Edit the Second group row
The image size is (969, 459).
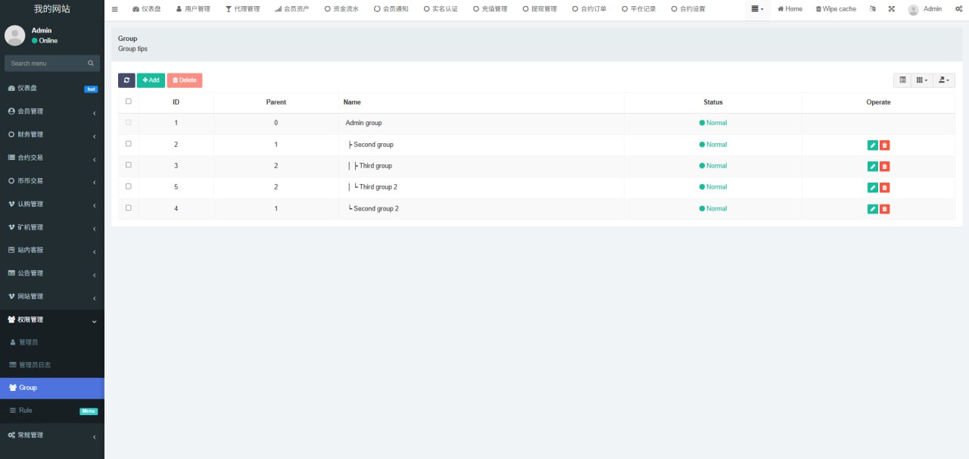[x=872, y=145]
